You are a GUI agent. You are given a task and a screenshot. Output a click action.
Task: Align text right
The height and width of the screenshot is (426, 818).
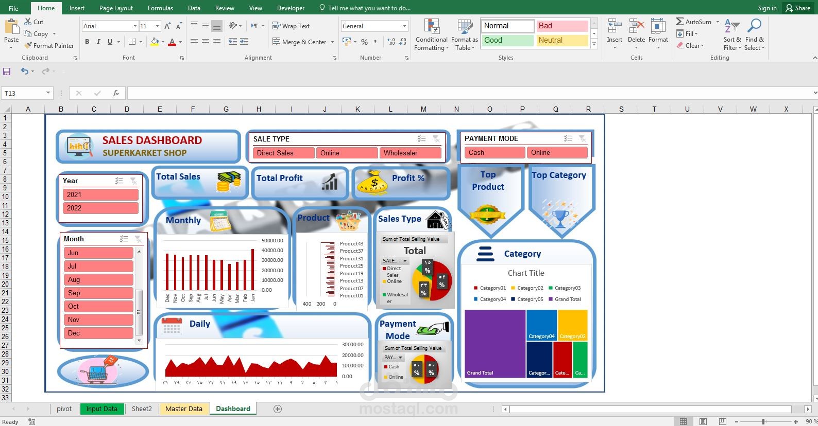coord(217,42)
